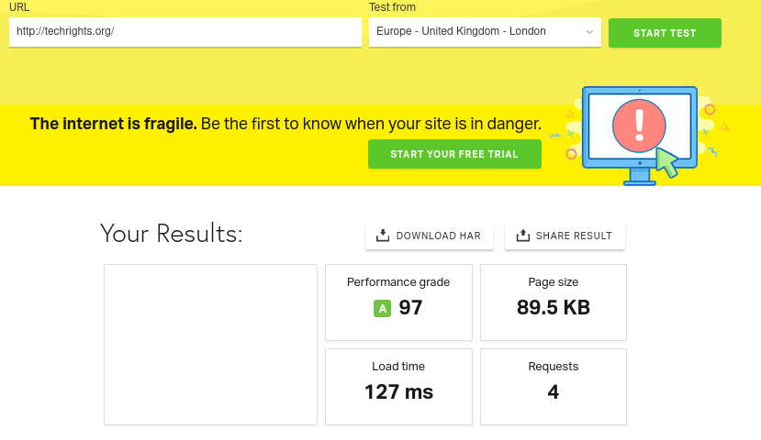Viewport: 761px width, 440px height.
Task: Click the Page size label
Action: [554, 282]
